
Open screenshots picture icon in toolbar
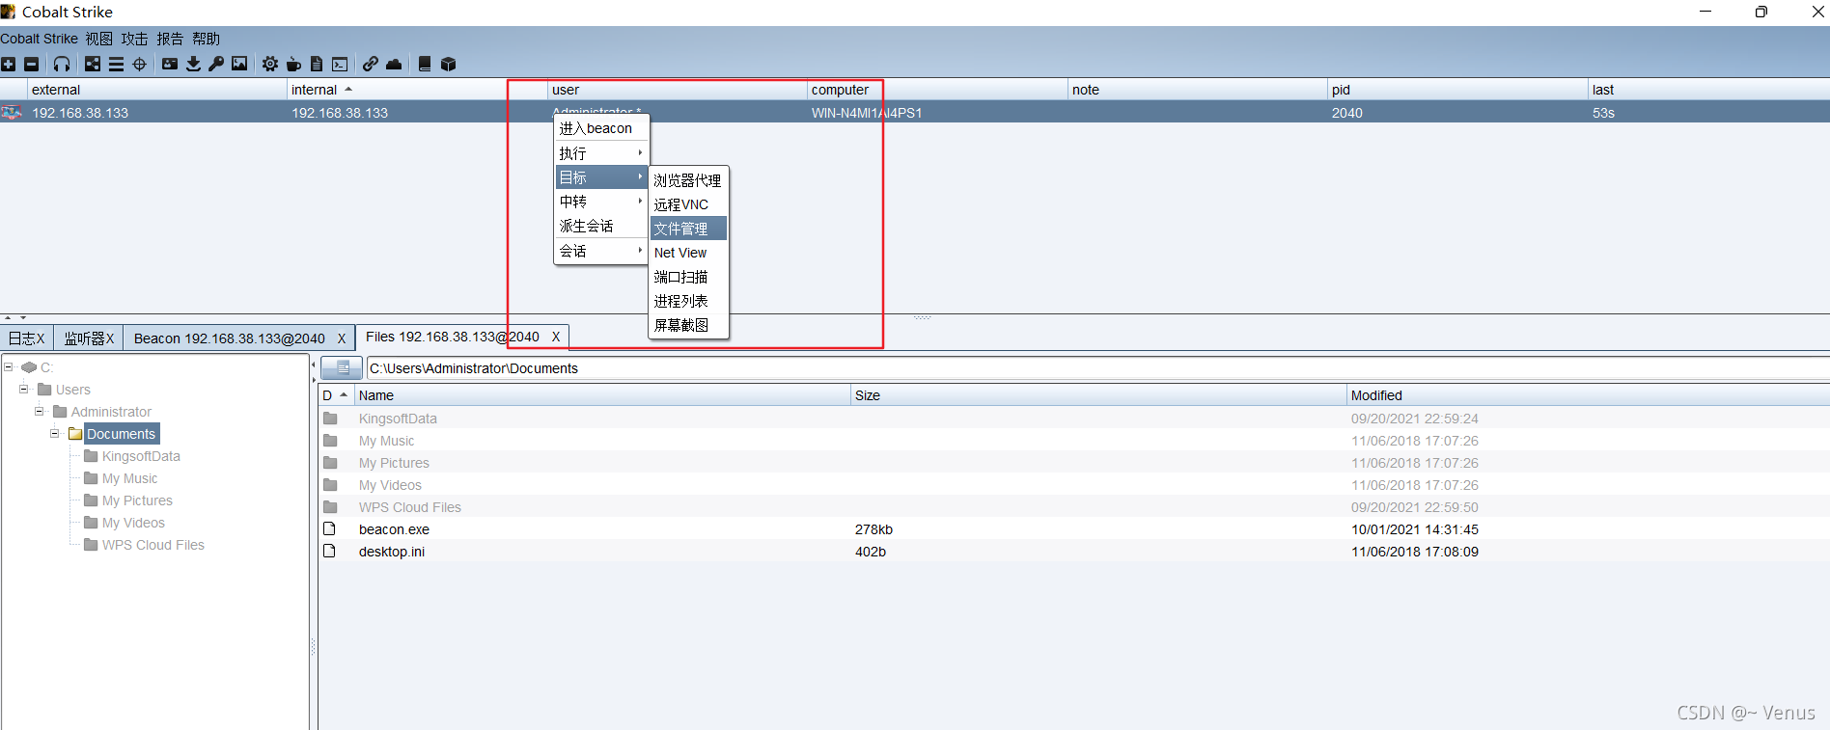tap(239, 64)
